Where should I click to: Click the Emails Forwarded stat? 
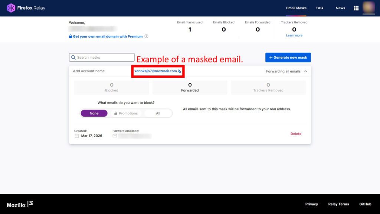258,27
